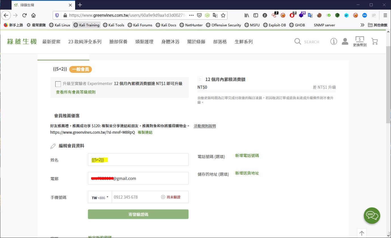Click 新增電話號碼 to add phone
This screenshot has height=238, width=391.
tap(247, 156)
